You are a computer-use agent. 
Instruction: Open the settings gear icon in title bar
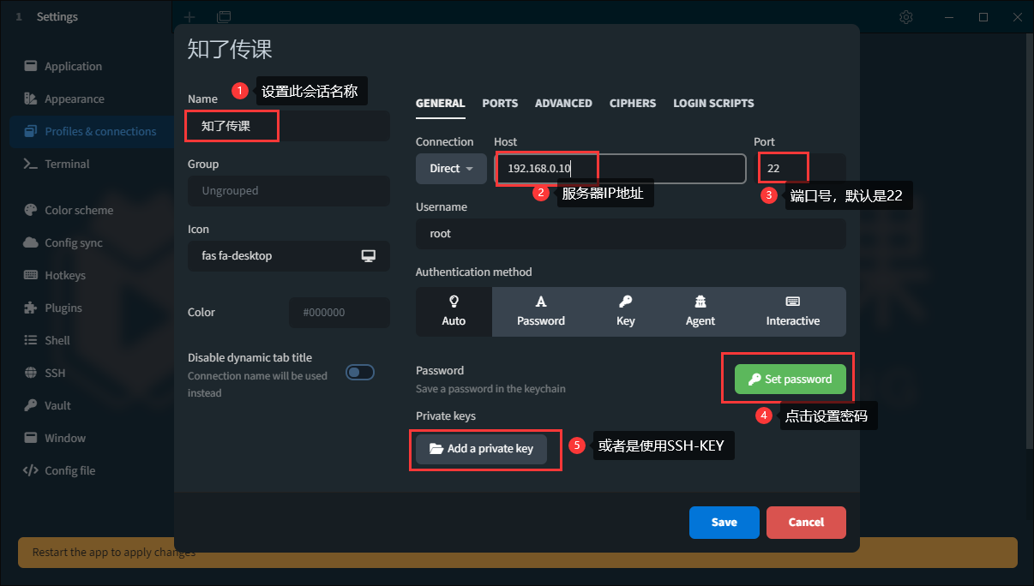click(906, 17)
